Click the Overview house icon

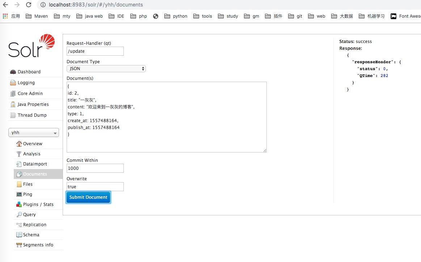pos(19,144)
